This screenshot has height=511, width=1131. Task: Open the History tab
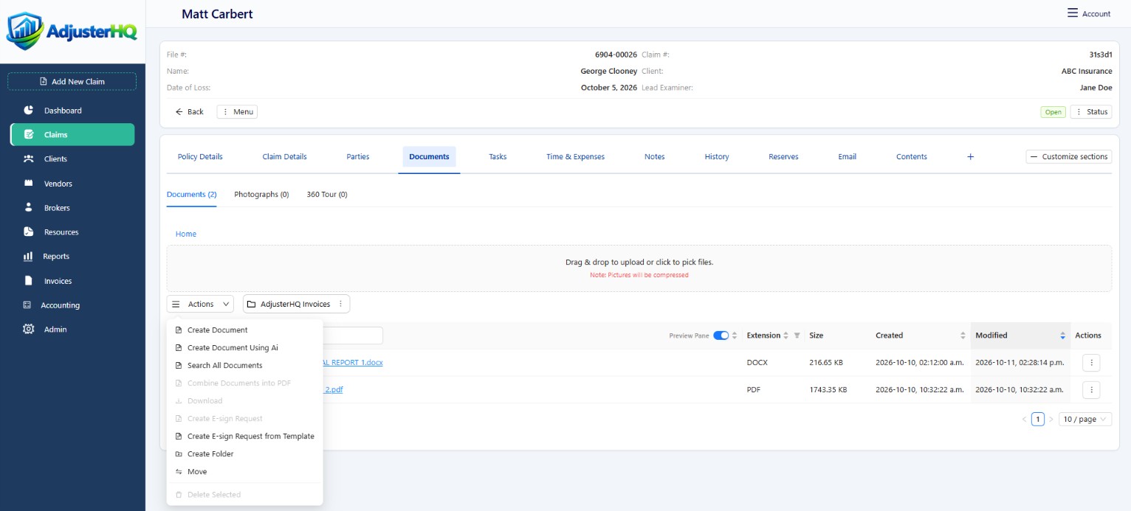click(x=717, y=156)
